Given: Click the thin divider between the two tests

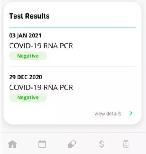Looking at the screenshot, I should click(72, 67).
